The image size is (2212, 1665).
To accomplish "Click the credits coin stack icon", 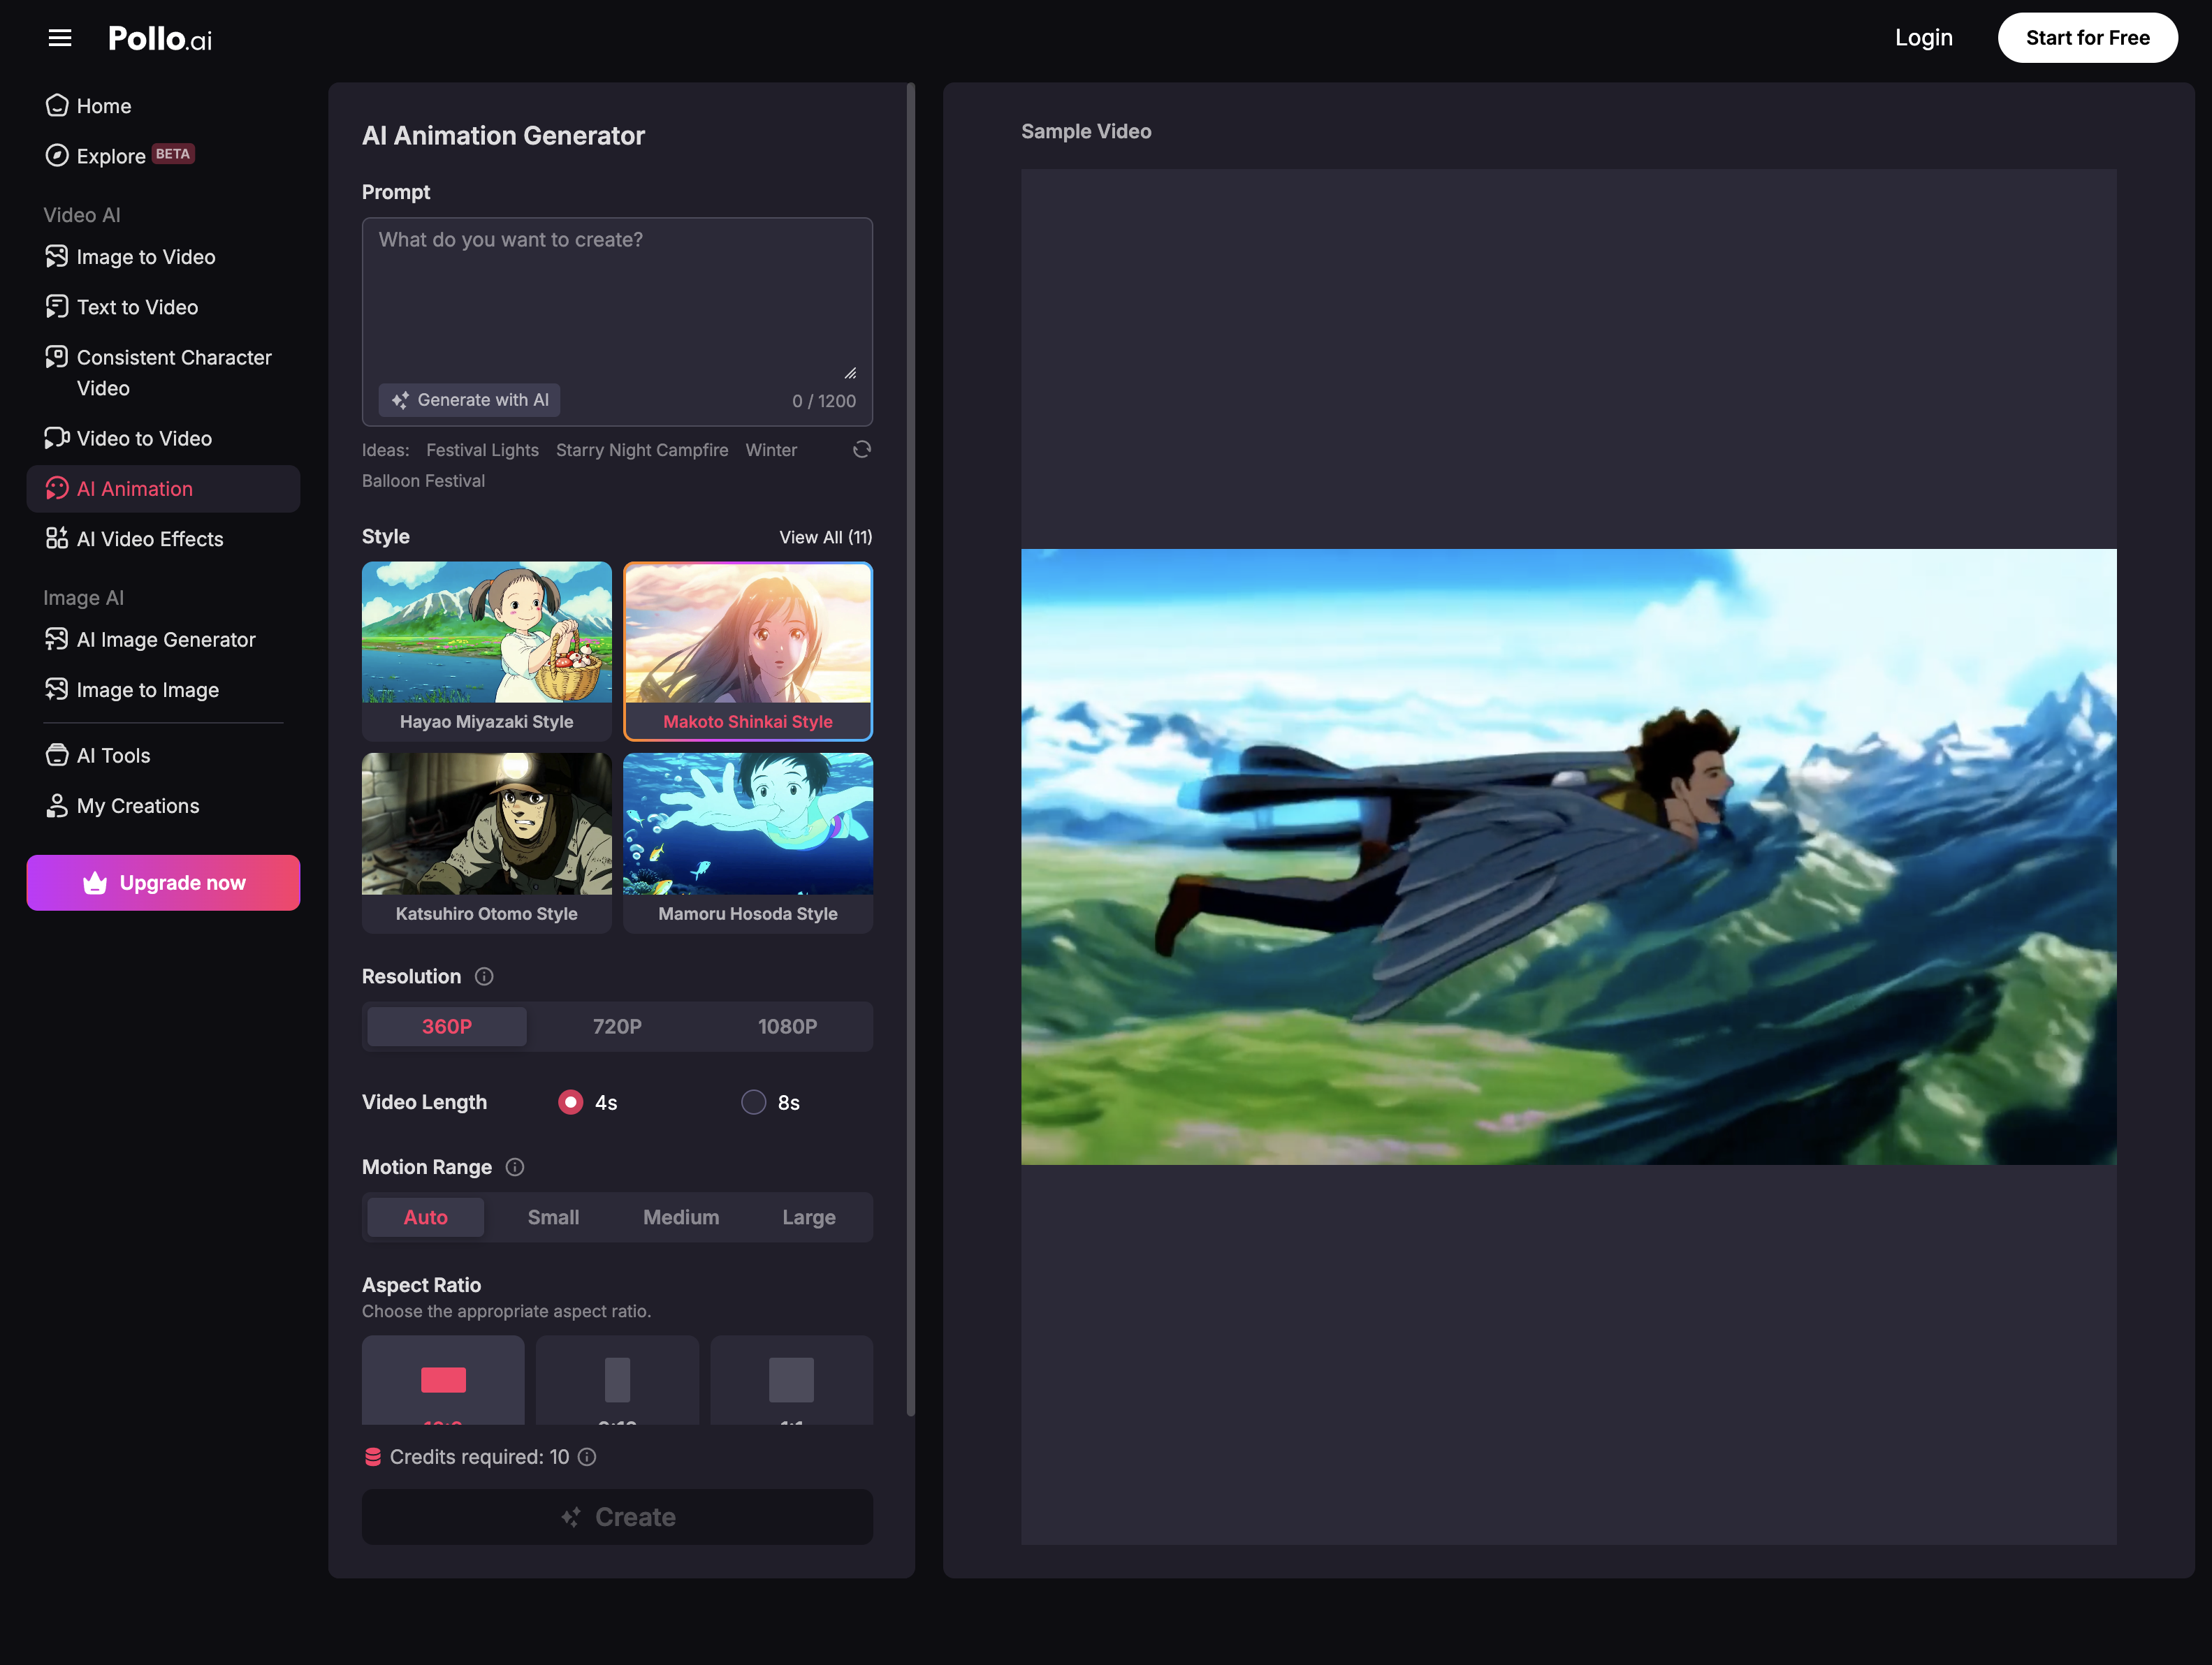I will (373, 1457).
